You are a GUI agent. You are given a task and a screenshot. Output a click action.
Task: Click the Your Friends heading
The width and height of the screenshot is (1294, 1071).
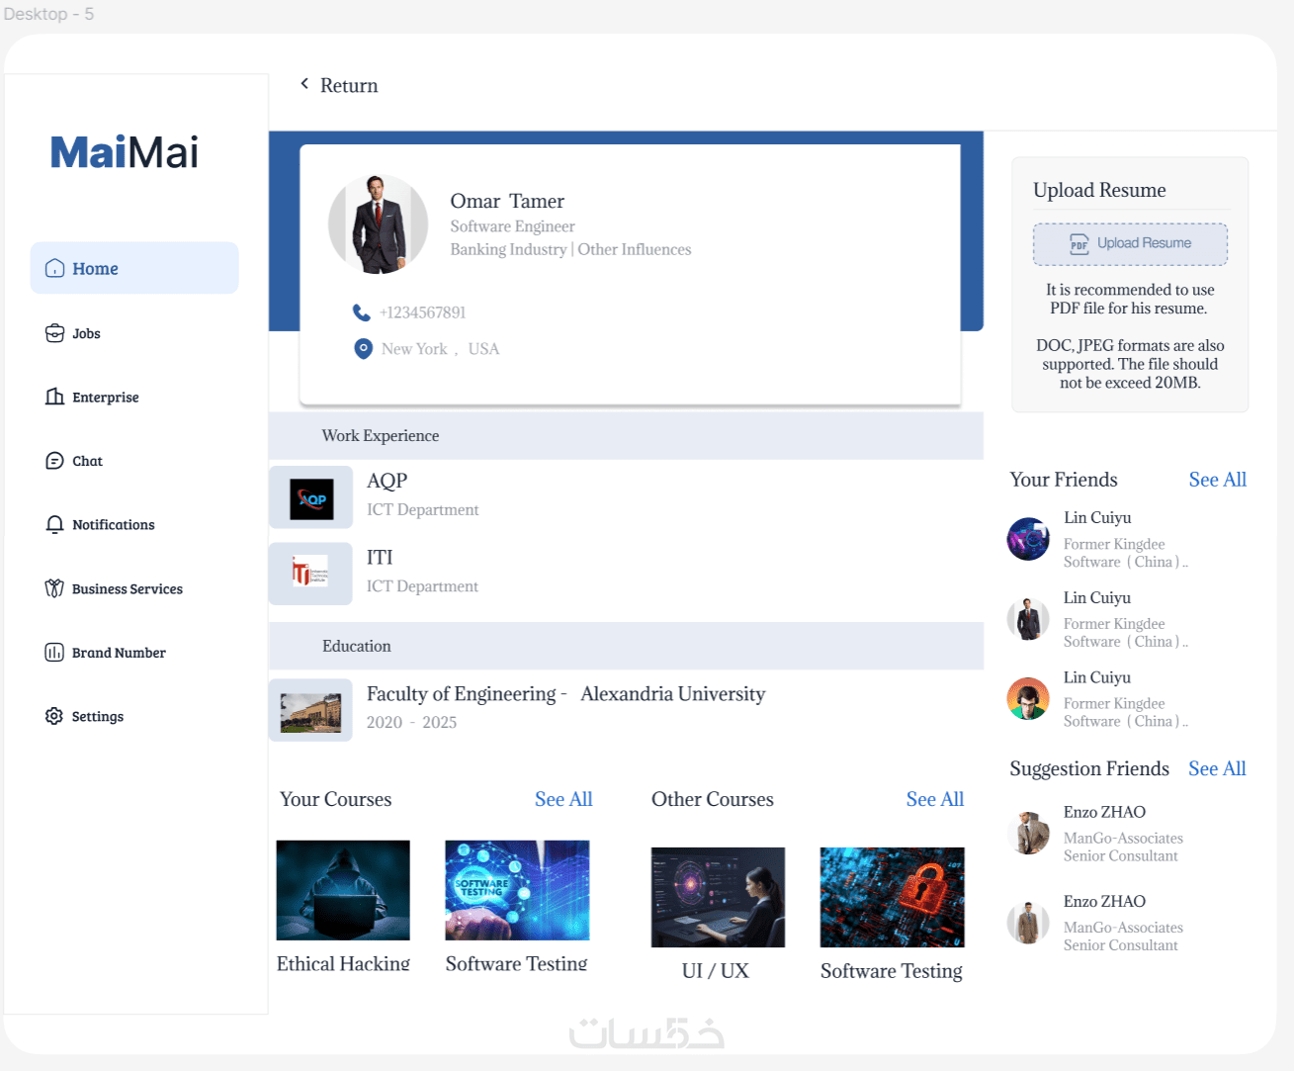(x=1064, y=480)
